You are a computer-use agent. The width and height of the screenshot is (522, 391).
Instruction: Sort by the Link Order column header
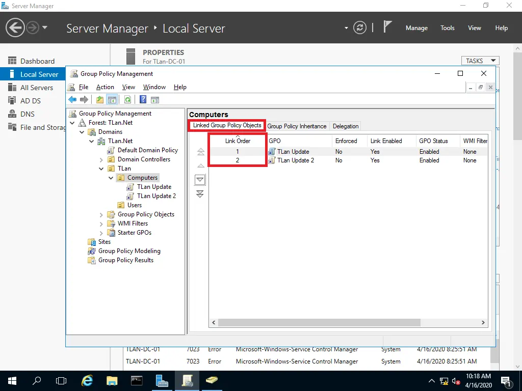click(x=238, y=141)
